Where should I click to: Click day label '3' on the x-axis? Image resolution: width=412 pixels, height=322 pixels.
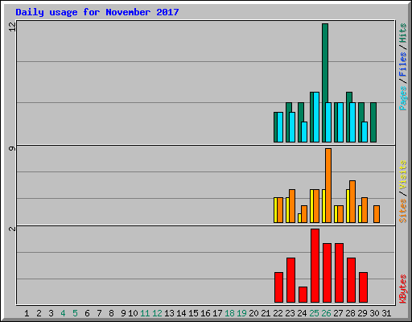pos(51,313)
